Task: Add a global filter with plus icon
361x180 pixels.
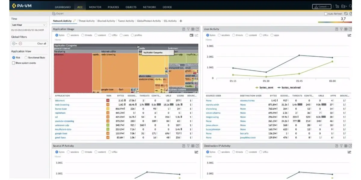Action: (14, 43)
